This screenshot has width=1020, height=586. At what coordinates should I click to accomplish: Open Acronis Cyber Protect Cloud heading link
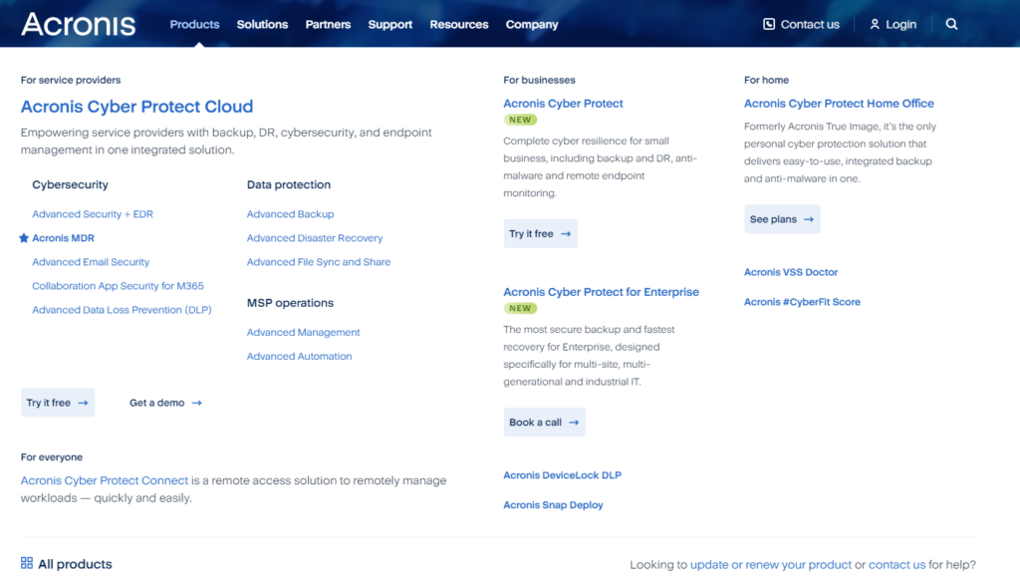(x=136, y=106)
